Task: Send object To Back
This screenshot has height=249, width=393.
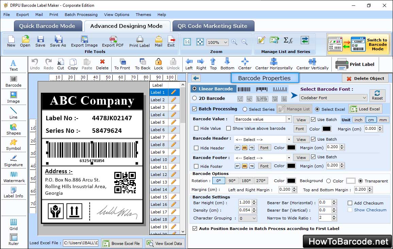Action: [x=143, y=64]
